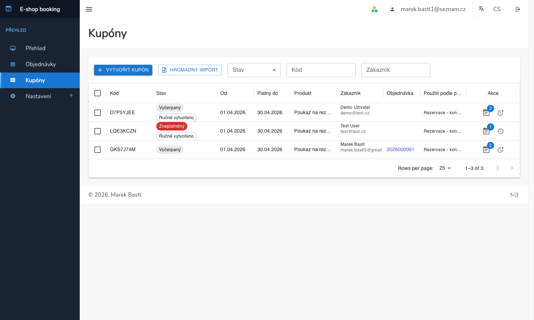Open rows per page dropdown
The height and width of the screenshot is (320, 534).
(445, 168)
